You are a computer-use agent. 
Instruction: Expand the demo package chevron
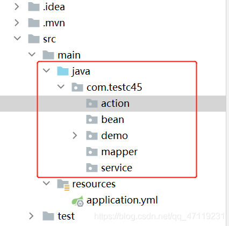pos(75,136)
